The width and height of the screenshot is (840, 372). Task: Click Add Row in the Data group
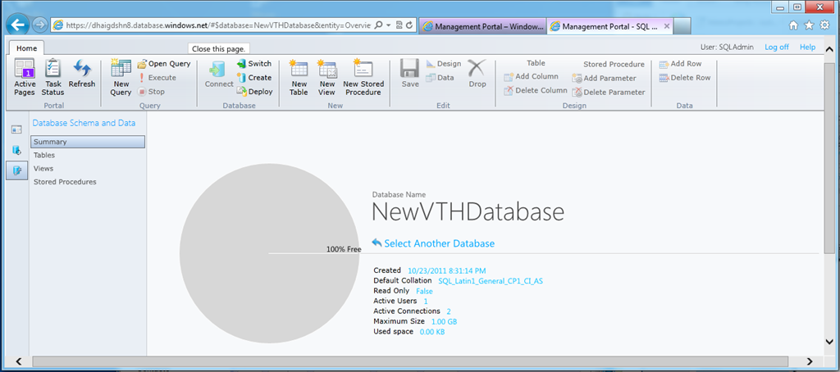(x=680, y=64)
